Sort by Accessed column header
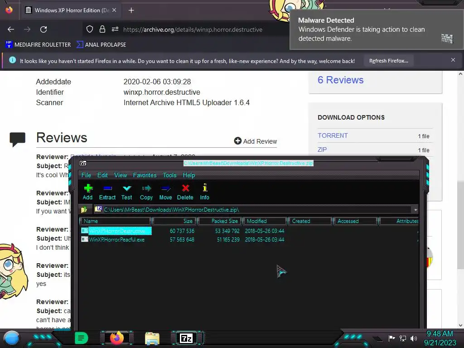This screenshot has height=348, width=464. click(355, 221)
